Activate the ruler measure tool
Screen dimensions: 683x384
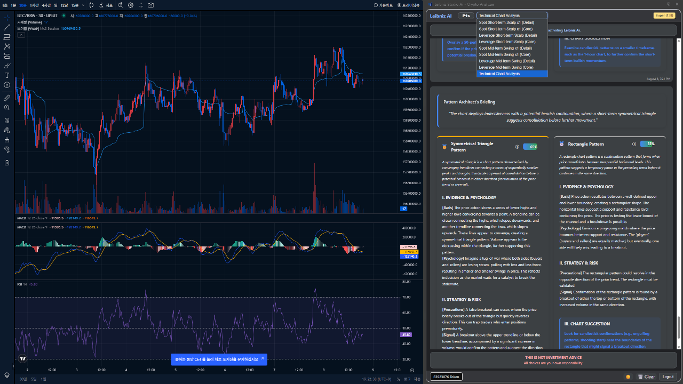[x=7, y=98]
